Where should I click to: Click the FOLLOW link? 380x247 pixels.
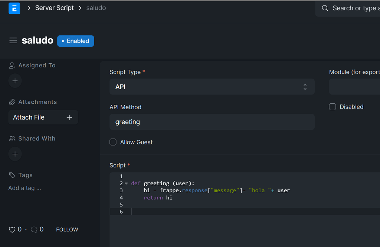click(67, 229)
